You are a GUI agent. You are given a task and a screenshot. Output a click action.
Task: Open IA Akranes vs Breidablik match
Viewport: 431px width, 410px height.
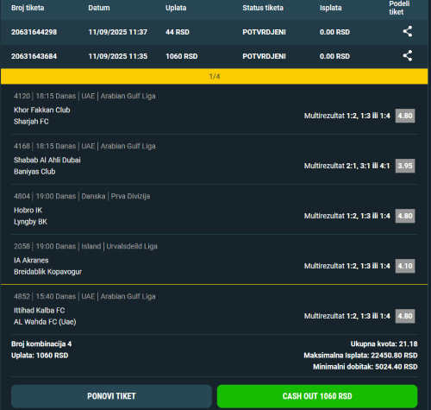(x=47, y=266)
